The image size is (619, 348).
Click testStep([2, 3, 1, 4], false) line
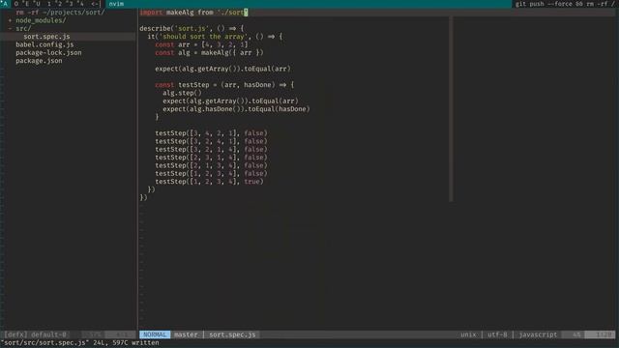point(211,158)
